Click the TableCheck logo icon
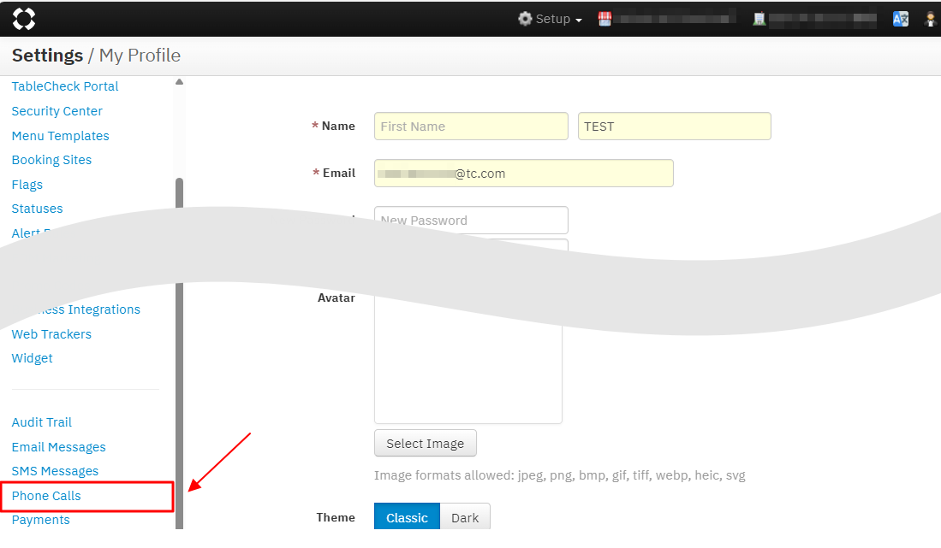941x548 pixels. 24,19
